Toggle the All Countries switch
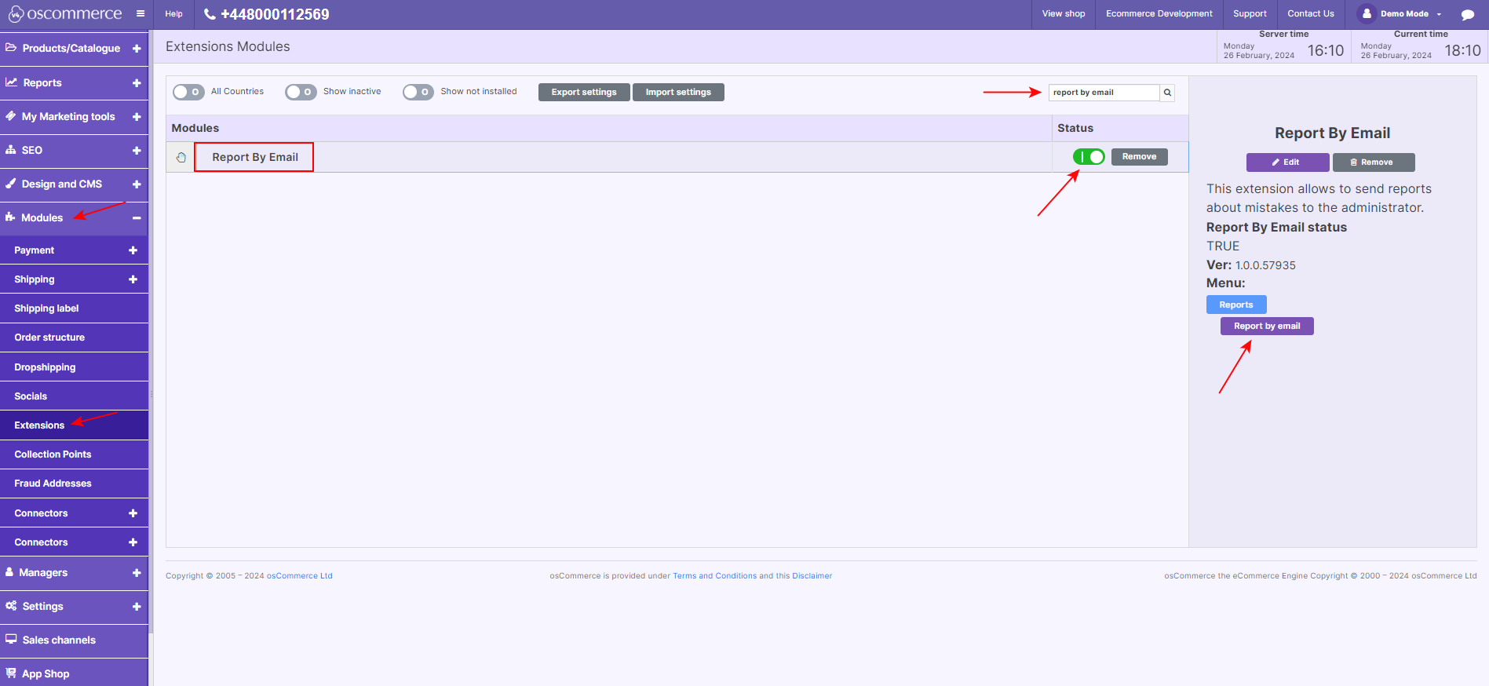Screen dimensions: 1489x686 coord(188,92)
